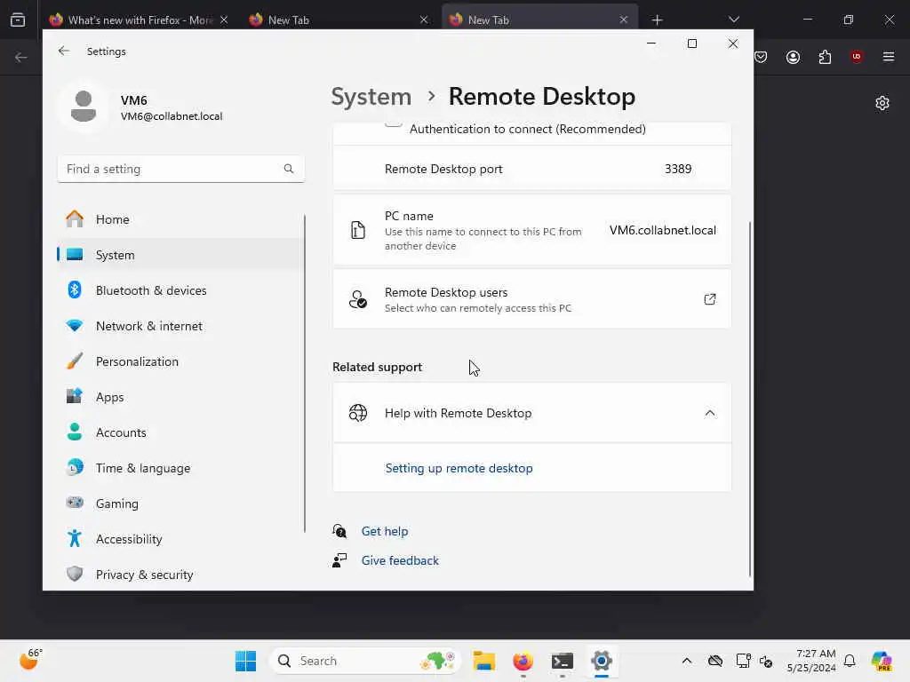Open Firefox extensions puzzle icon
Viewport: 910px width, 682px height.
(825, 57)
